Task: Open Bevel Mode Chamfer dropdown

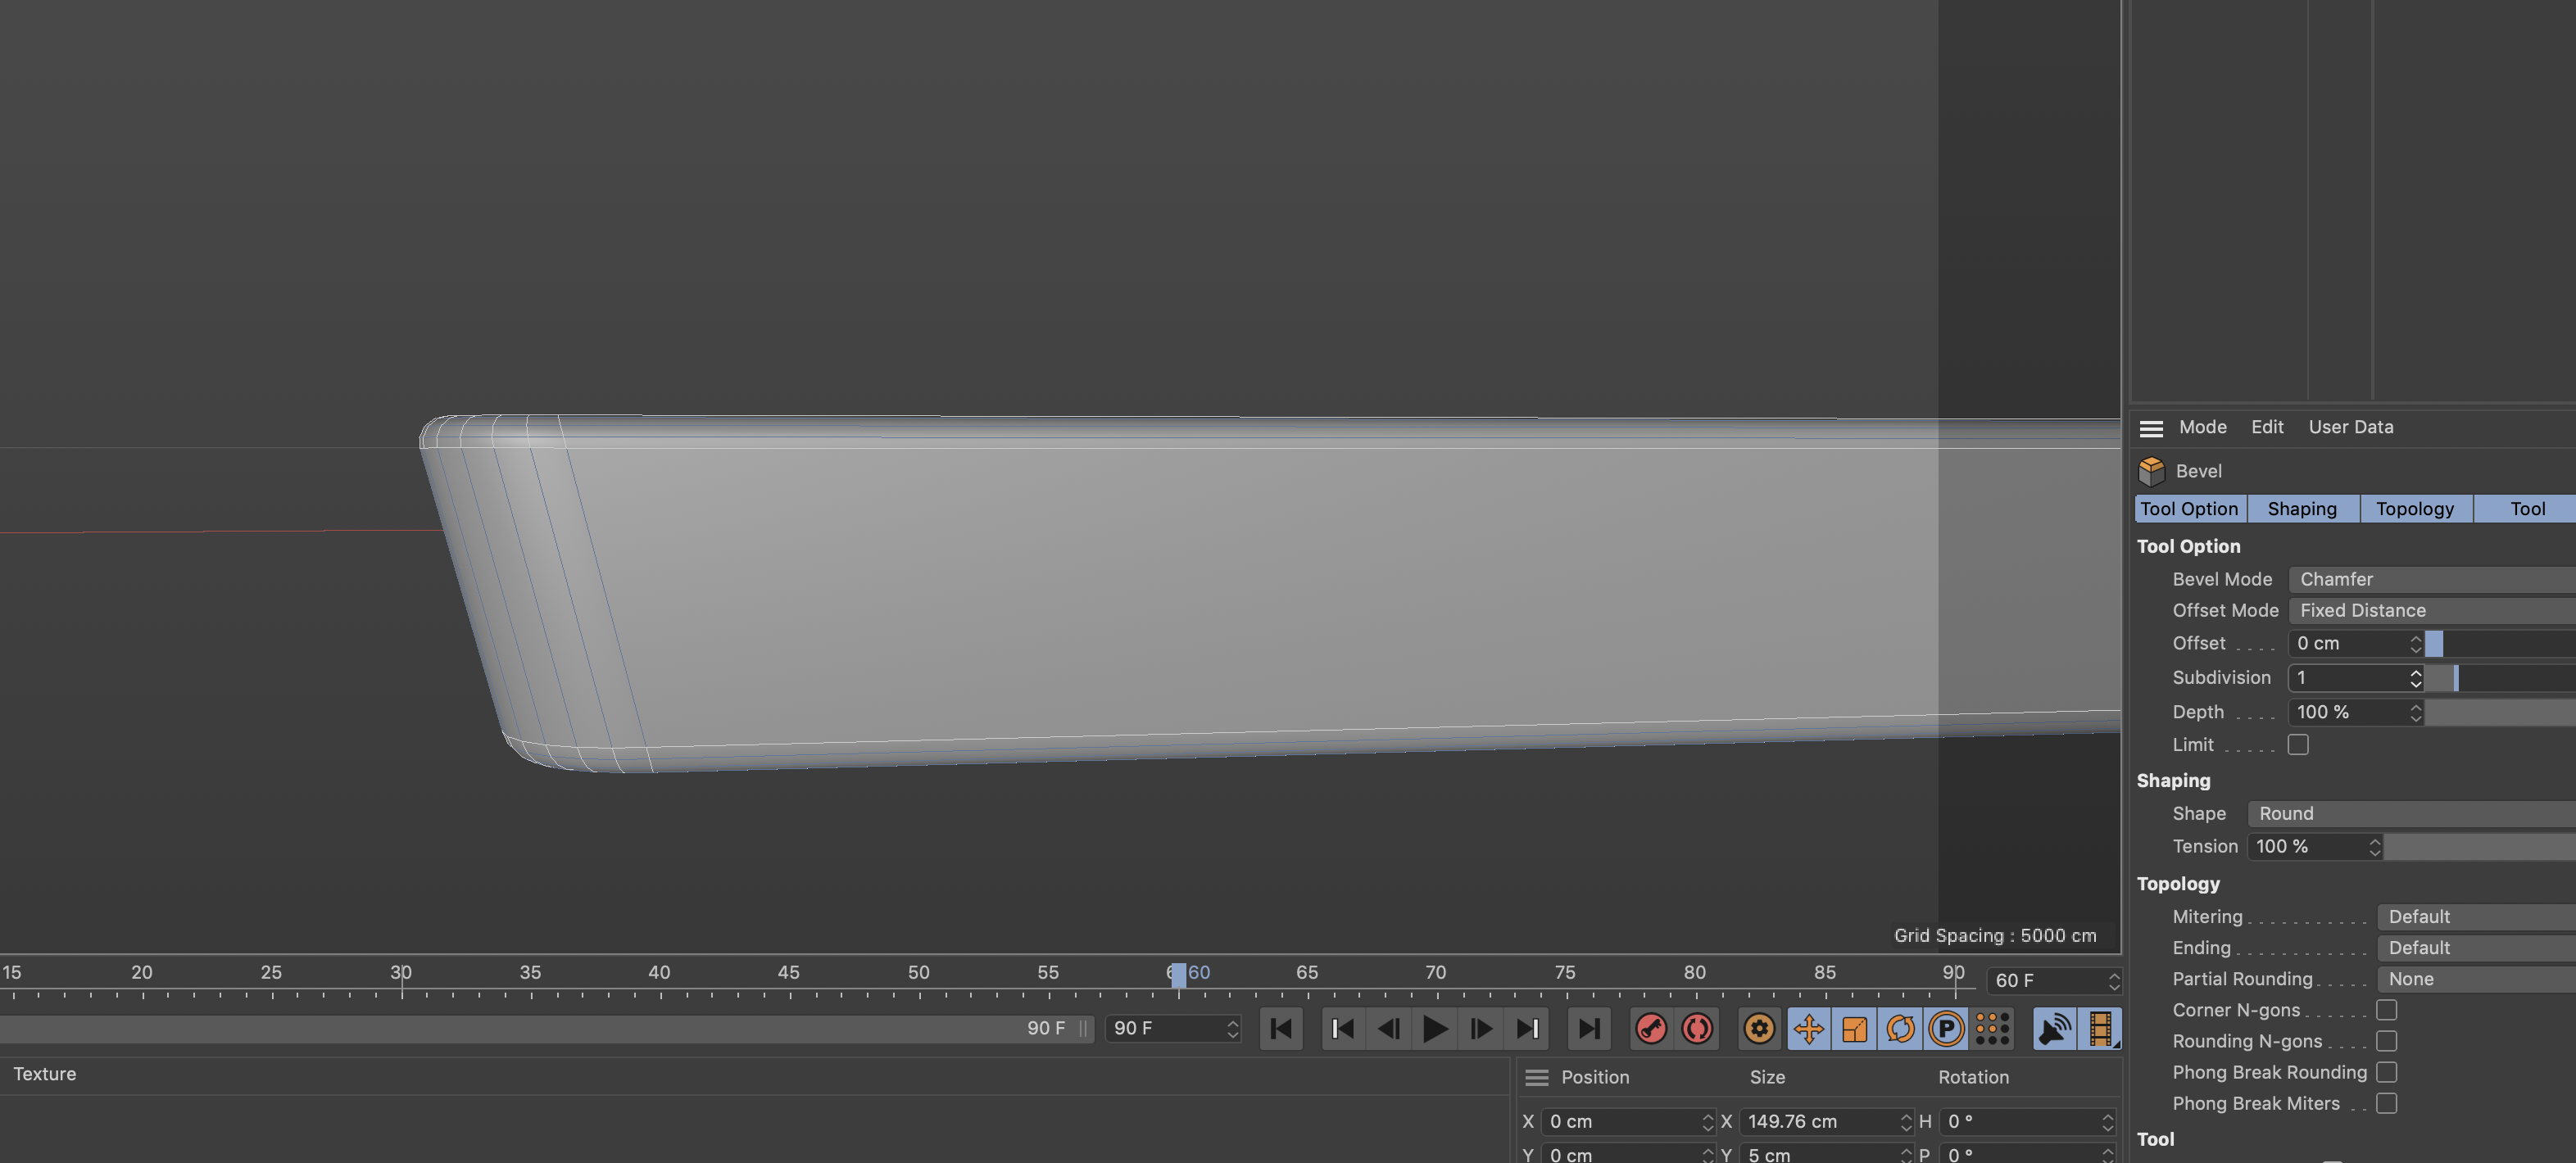Action: coord(2432,579)
